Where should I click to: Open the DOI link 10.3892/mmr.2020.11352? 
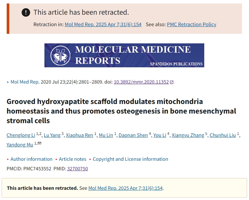pyautogui.click(x=141, y=82)
